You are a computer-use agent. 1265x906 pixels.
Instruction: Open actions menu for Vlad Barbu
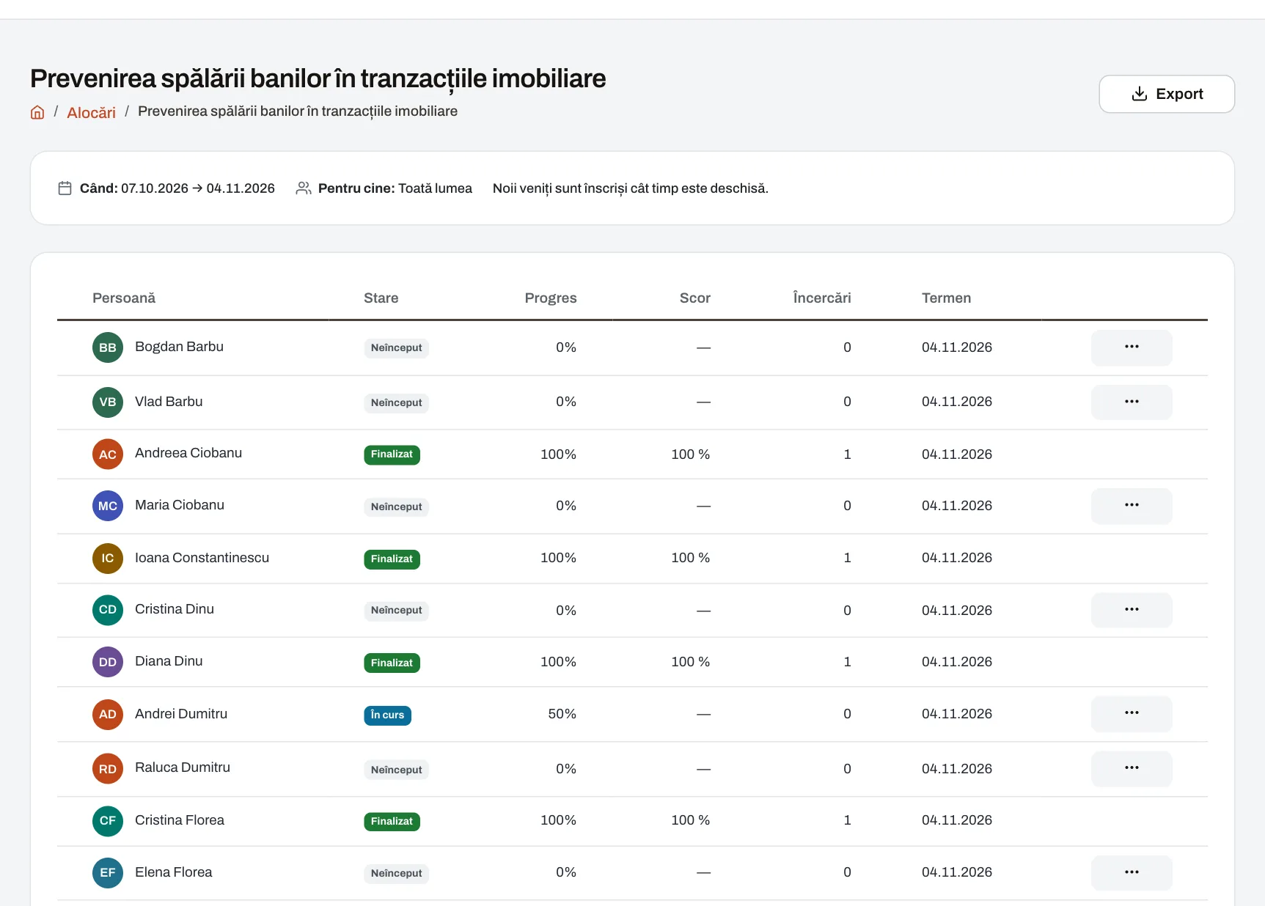(1132, 402)
